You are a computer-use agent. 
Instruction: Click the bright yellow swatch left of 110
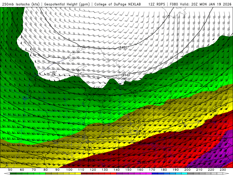(78, 174)
